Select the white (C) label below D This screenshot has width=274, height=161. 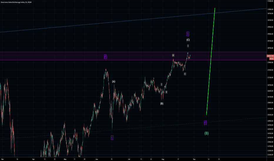188,40
